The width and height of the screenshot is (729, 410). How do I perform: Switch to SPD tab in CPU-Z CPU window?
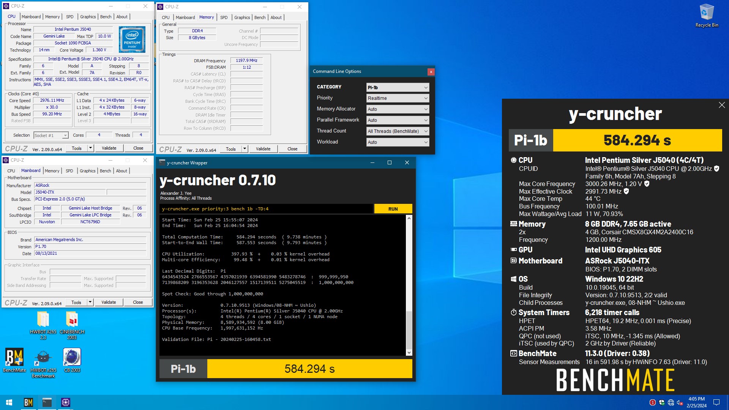click(x=69, y=17)
